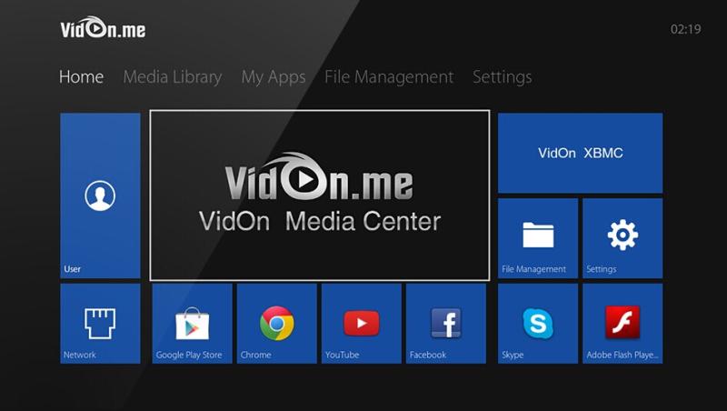Open the Settings gear tile
This screenshot has height=411, width=727.
[x=622, y=237]
